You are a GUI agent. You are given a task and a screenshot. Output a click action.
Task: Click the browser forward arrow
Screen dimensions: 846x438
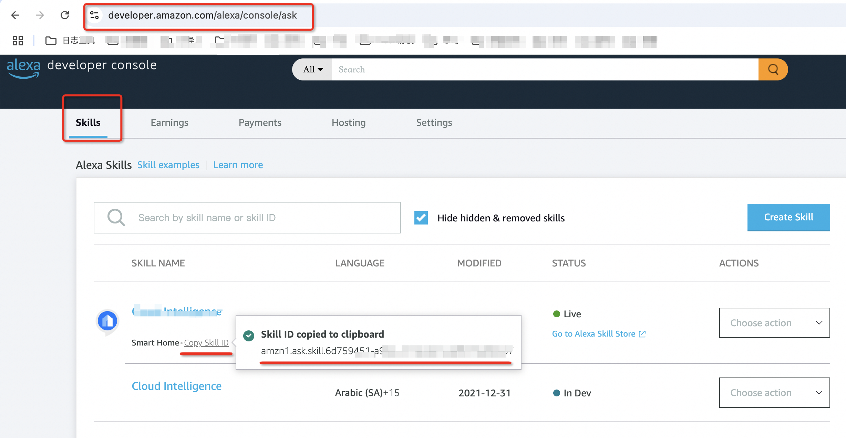pos(40,15)
